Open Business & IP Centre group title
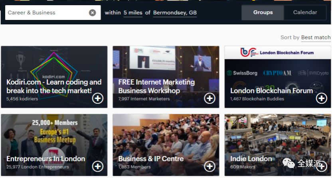 click(x=151, y=159)
